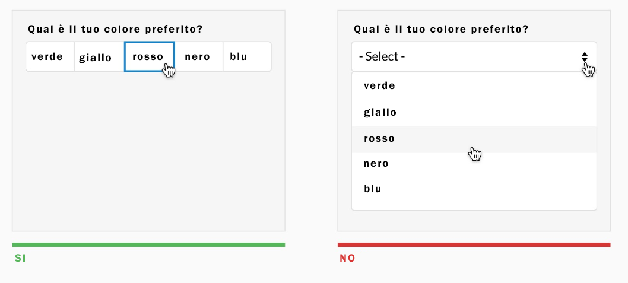Click the question label above the select box
The image size is (628, 283).
[441, 30]
